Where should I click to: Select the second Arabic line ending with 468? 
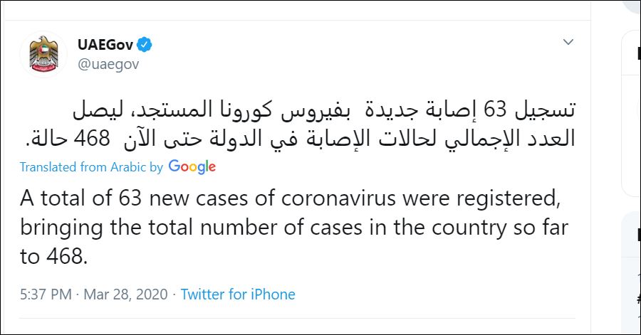pyautogui.click(x=300, y=139)
